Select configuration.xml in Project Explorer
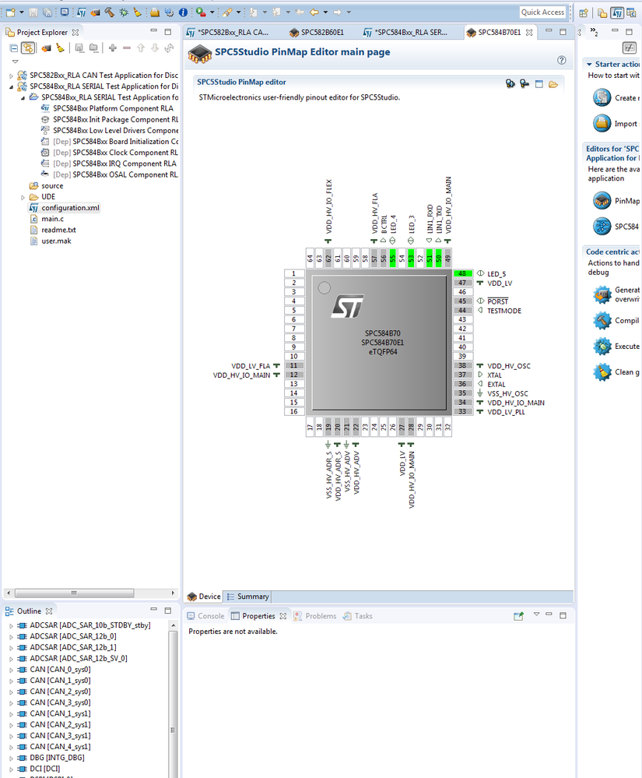The width and height of the screenshot is (642, 778). coord(70,208)
